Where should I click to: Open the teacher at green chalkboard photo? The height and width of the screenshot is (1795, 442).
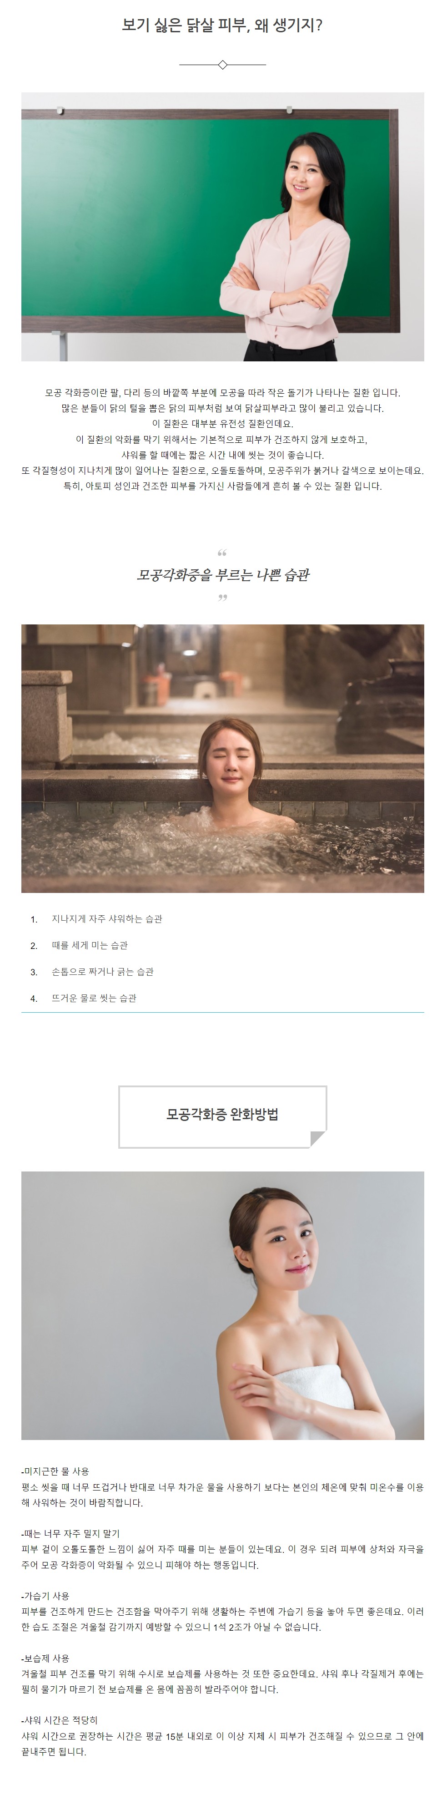tap(222, 227)
